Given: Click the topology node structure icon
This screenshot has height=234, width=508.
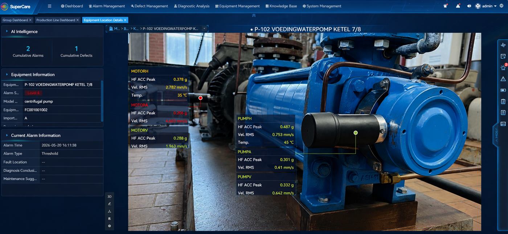Looking at the screenshot, I should pyautogui.click(x=110, y=211).
